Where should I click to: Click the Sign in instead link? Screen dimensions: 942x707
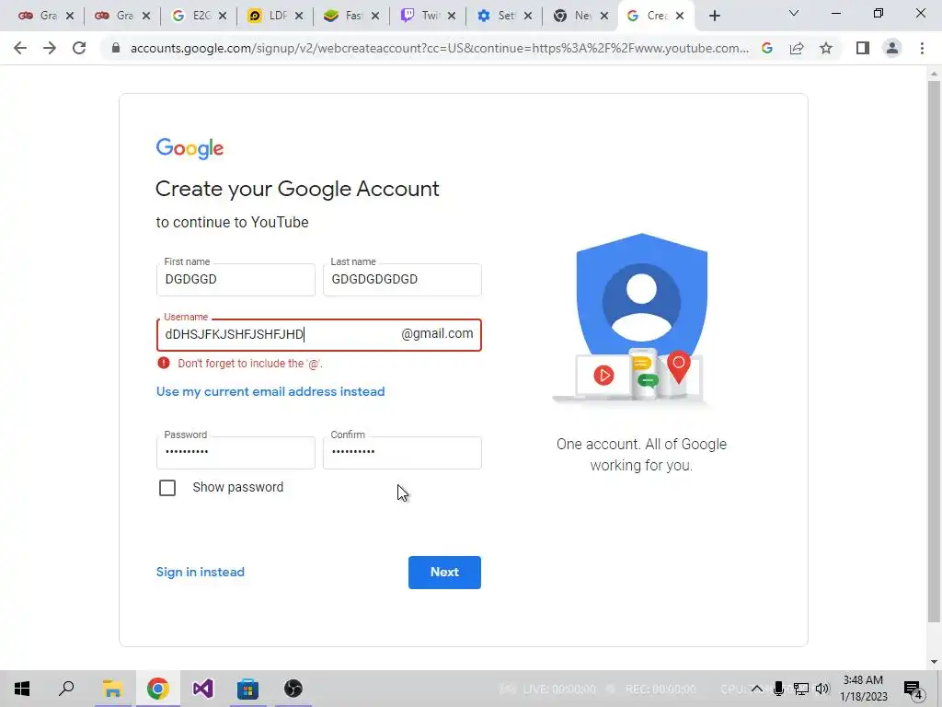click(x=200, y=573)
